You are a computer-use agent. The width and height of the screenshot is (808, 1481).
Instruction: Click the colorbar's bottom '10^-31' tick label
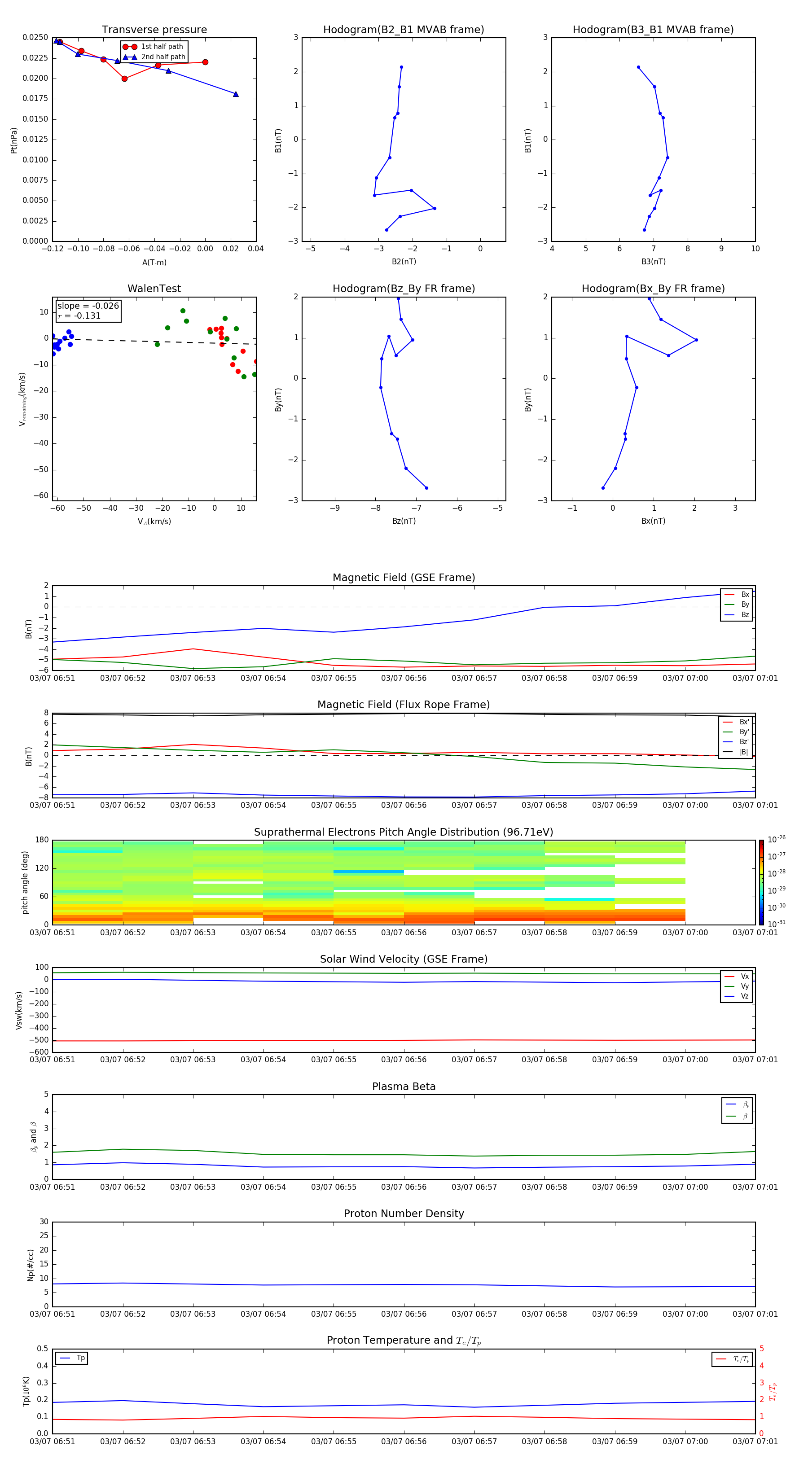[777, 924]
